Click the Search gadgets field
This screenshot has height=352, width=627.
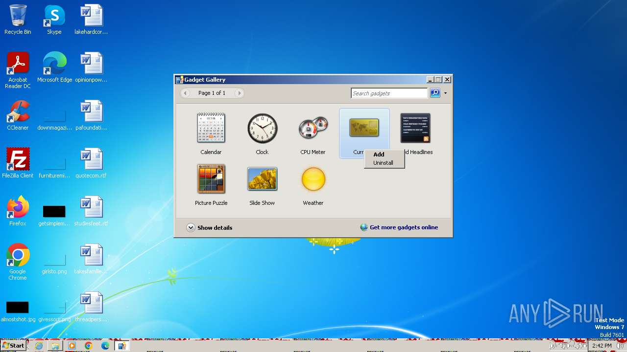(389, 93)
